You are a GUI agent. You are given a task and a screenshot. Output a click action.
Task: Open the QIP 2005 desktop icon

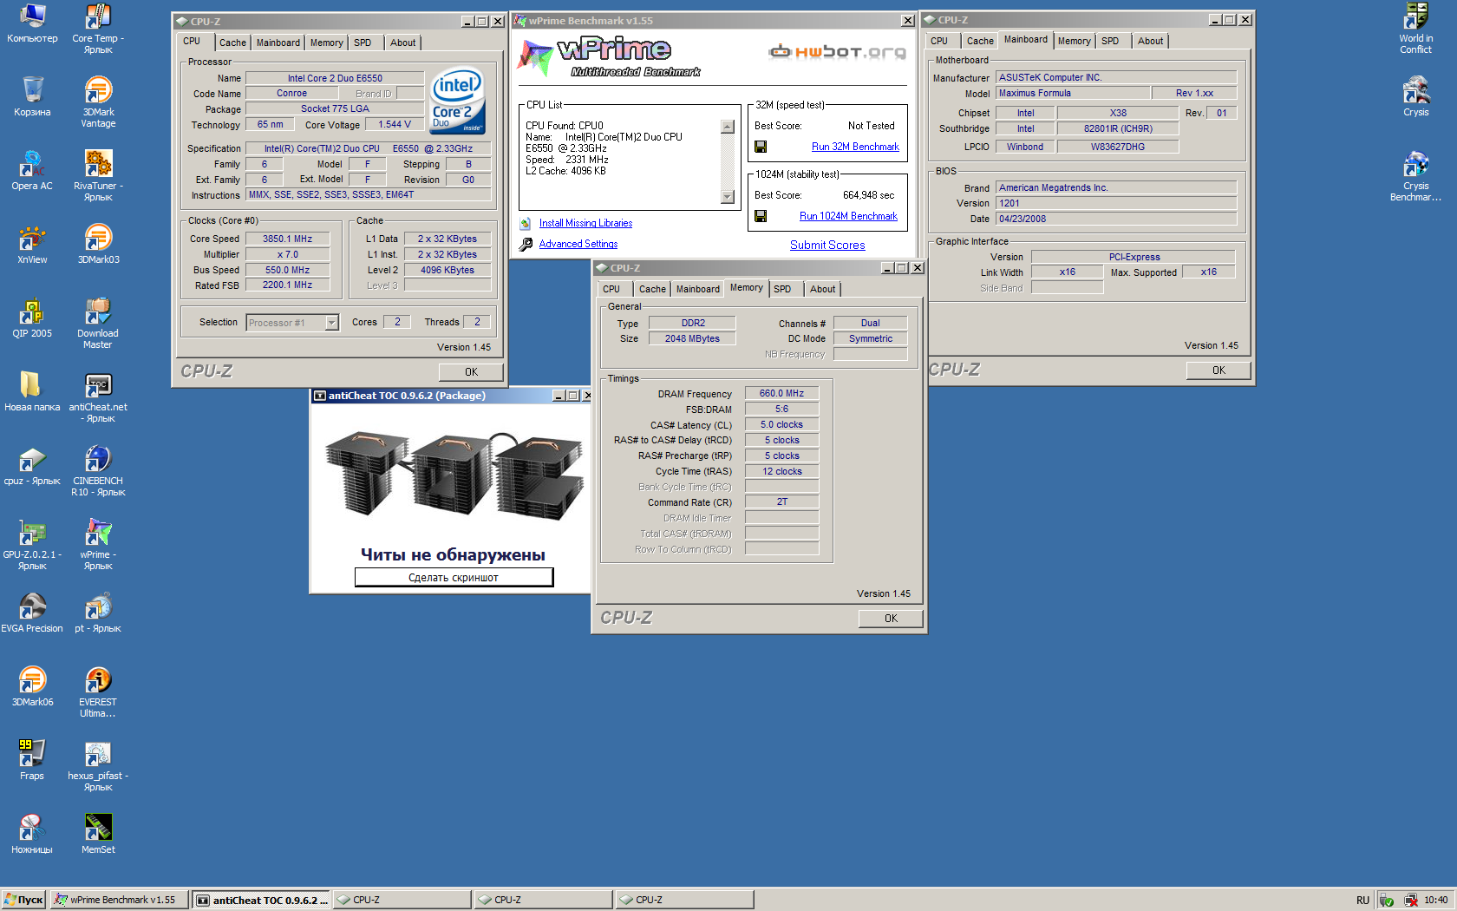32,311
